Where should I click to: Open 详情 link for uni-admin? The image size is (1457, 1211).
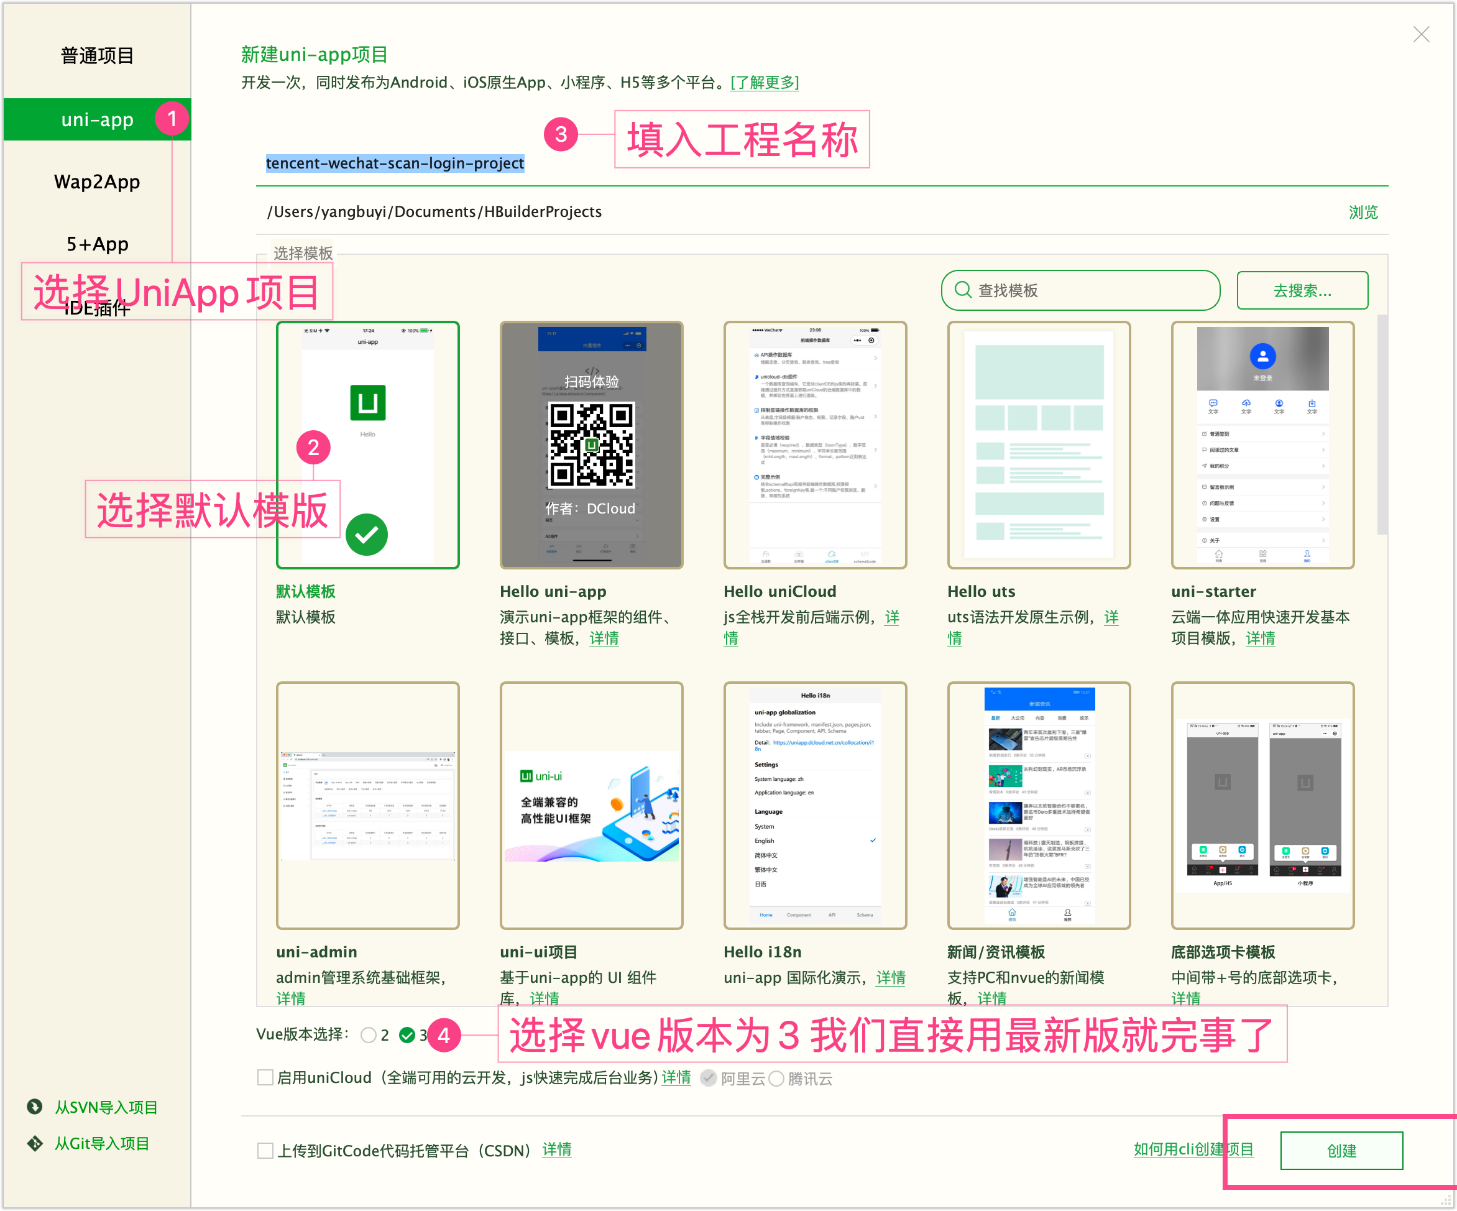click(x=291, y=998)
